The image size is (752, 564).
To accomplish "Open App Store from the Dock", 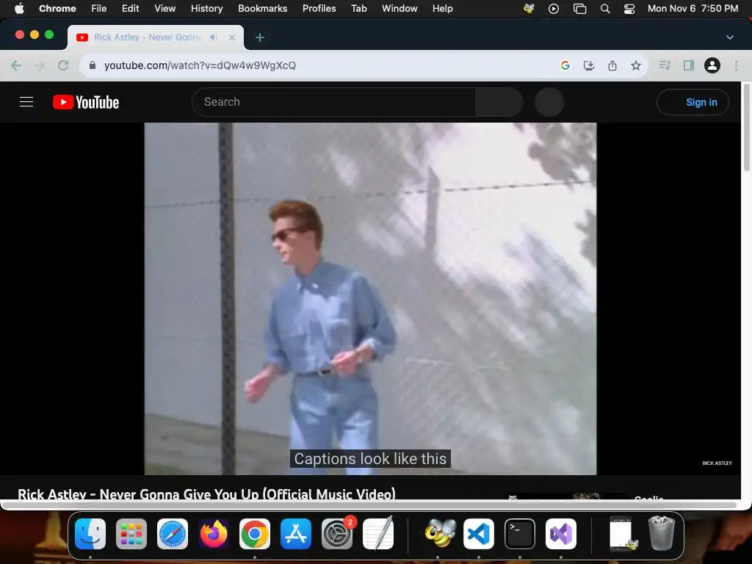I will (x=296, y=534).
